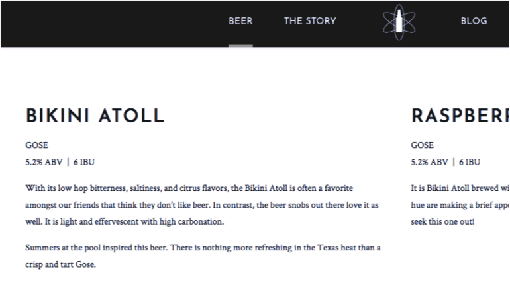Click the 'It is Bikini Atoll brewed' description
The height and width of the screenshot is (302, 510).
pos(460,205)
